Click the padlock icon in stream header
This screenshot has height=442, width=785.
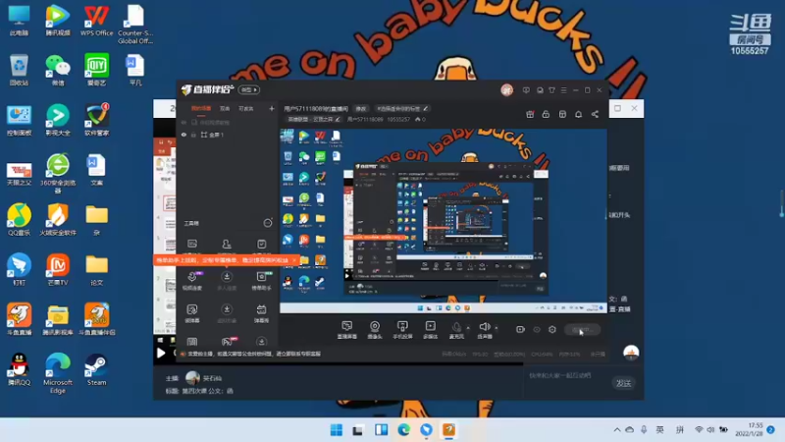point(546,114)
